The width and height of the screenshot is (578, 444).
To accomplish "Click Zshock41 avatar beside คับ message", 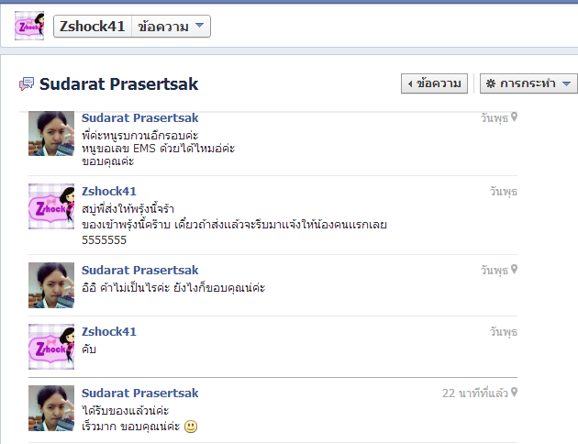I will (x=51, y=347).
